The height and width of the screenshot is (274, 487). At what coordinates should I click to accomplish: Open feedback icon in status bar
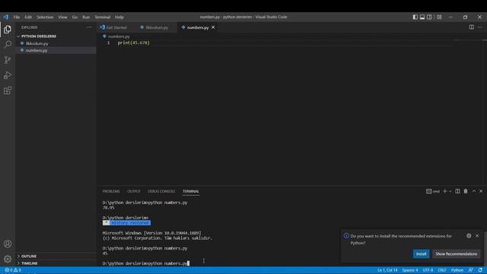coord(471,270)
